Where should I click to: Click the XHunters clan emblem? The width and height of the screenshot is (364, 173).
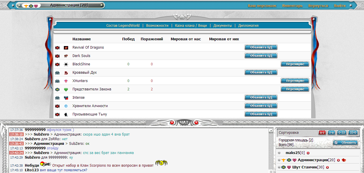coord(66,81)
